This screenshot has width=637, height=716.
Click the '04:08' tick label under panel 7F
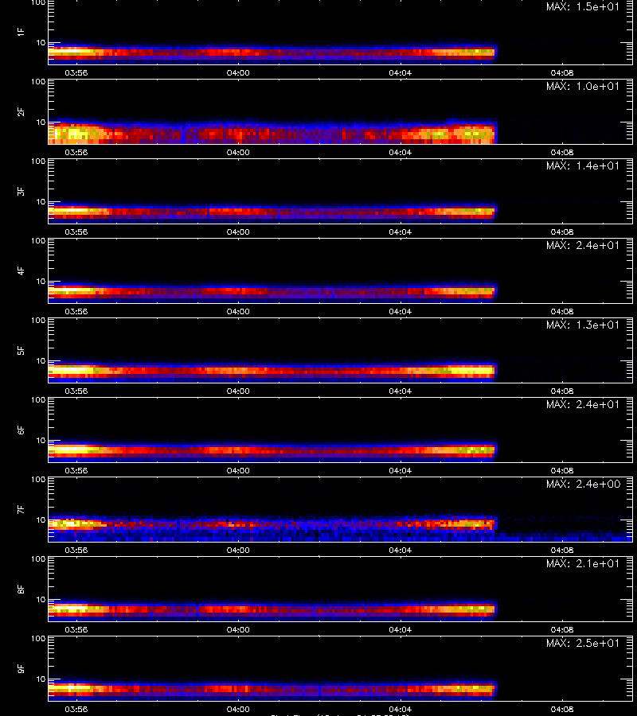point(562,551)
